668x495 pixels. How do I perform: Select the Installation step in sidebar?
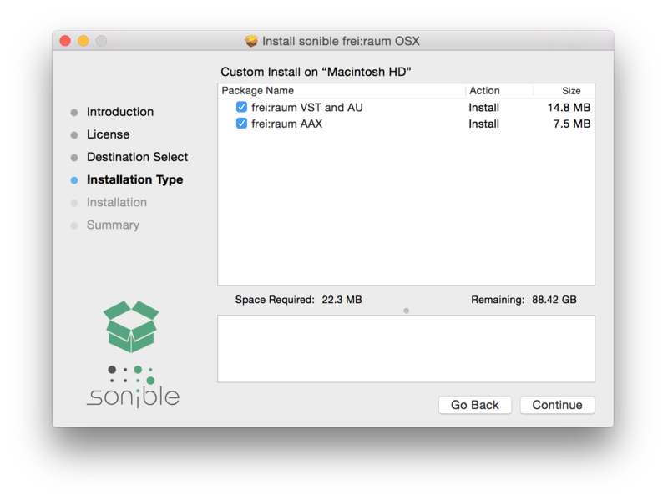[117, 202]
